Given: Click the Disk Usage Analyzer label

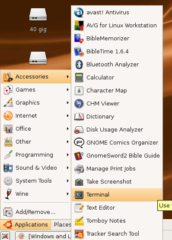Looking at the screenshot, I should [115, 130].
